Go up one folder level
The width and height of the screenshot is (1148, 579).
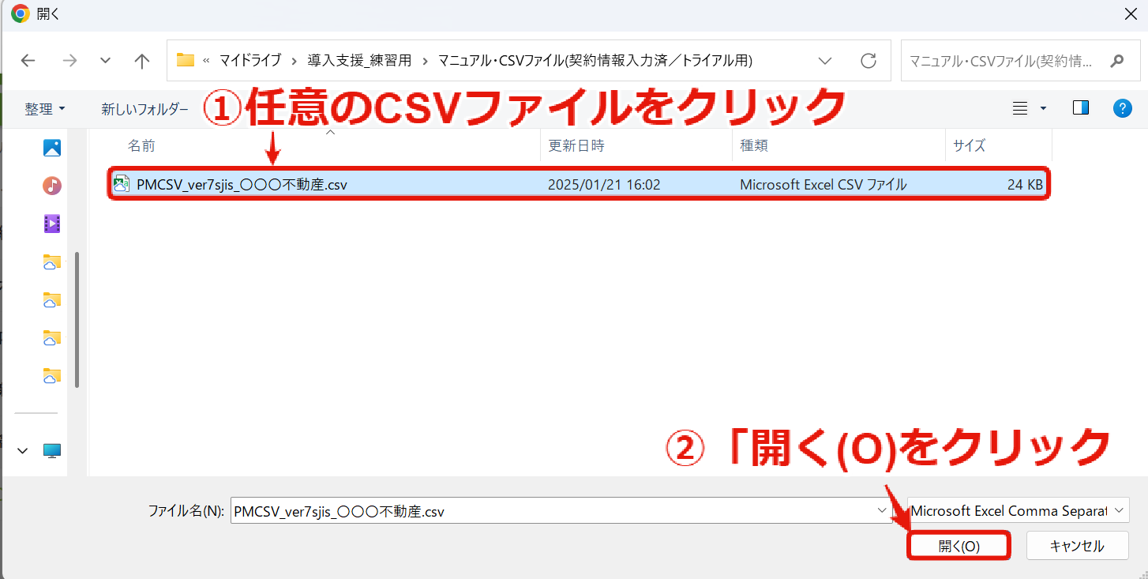(142, 61)
